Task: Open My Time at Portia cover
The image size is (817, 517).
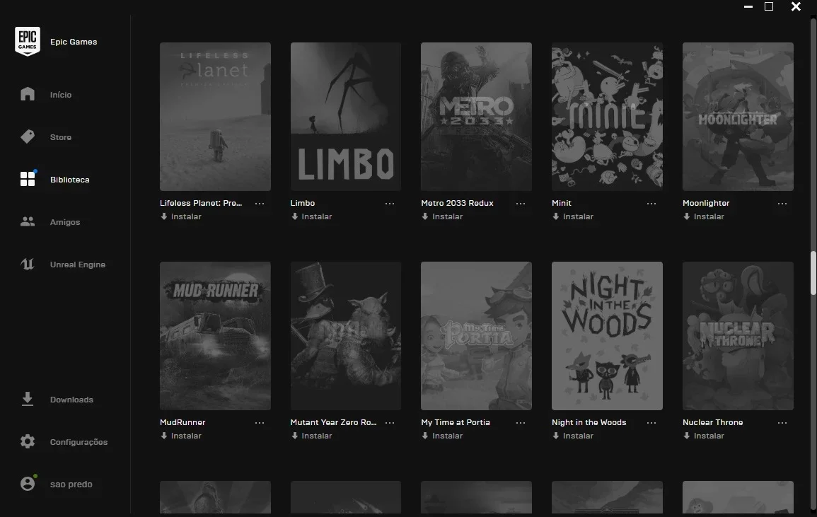Action: point(476,336)
